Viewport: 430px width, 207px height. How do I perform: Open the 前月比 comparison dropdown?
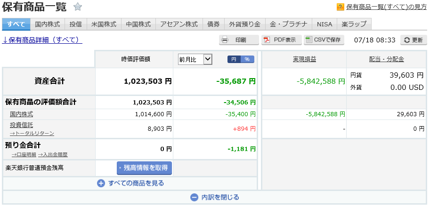(195, 59)
